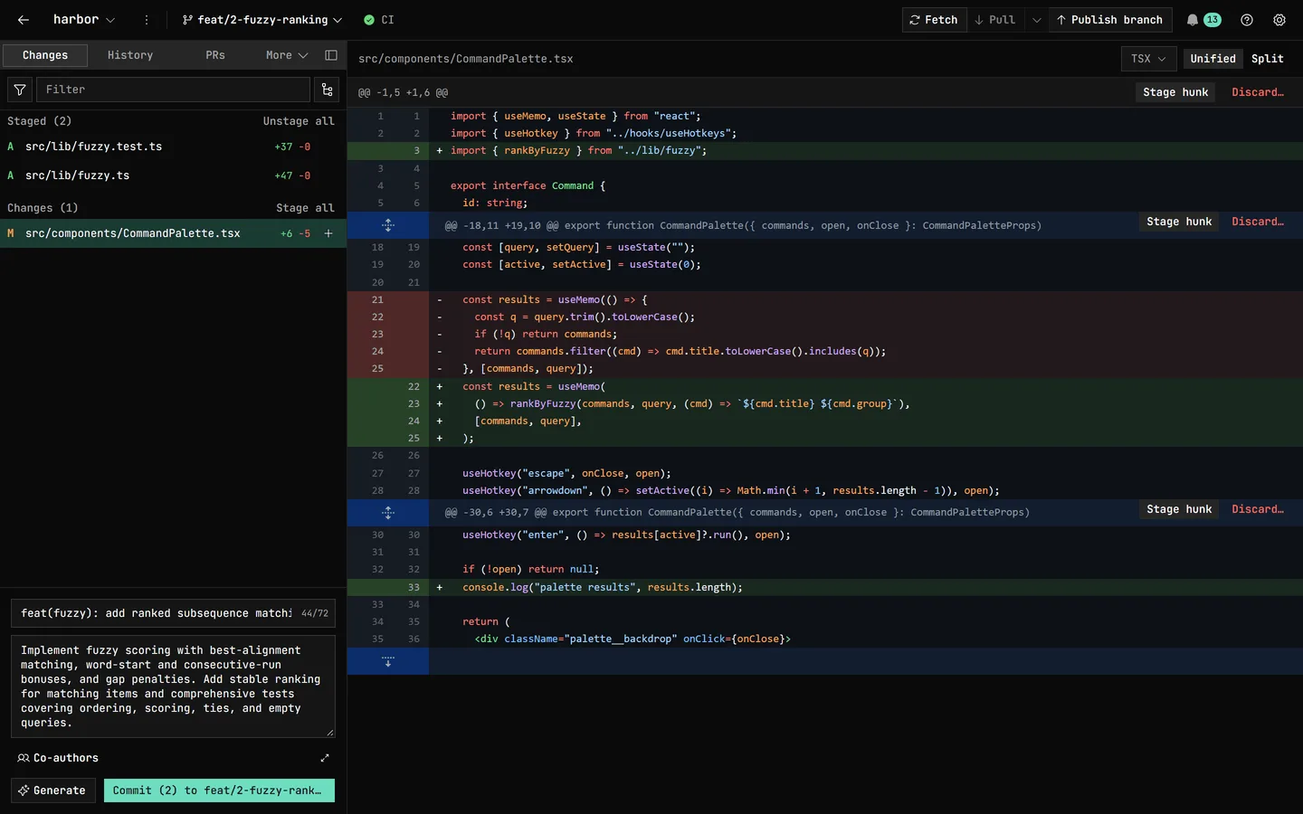Open the TSX language dropdown
Viewport: 1303px width, 814px height.
pyautogui.click(x=1149, y=59)
